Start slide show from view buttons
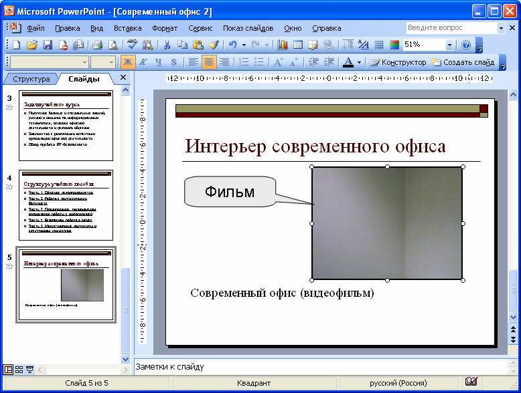The image size is (521, 393). click(x=29, y=370)
